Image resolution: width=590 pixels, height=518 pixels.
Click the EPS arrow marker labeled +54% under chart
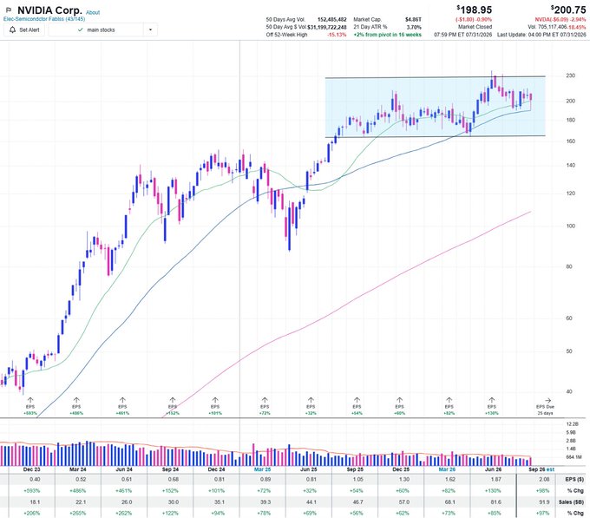point(357,406)
